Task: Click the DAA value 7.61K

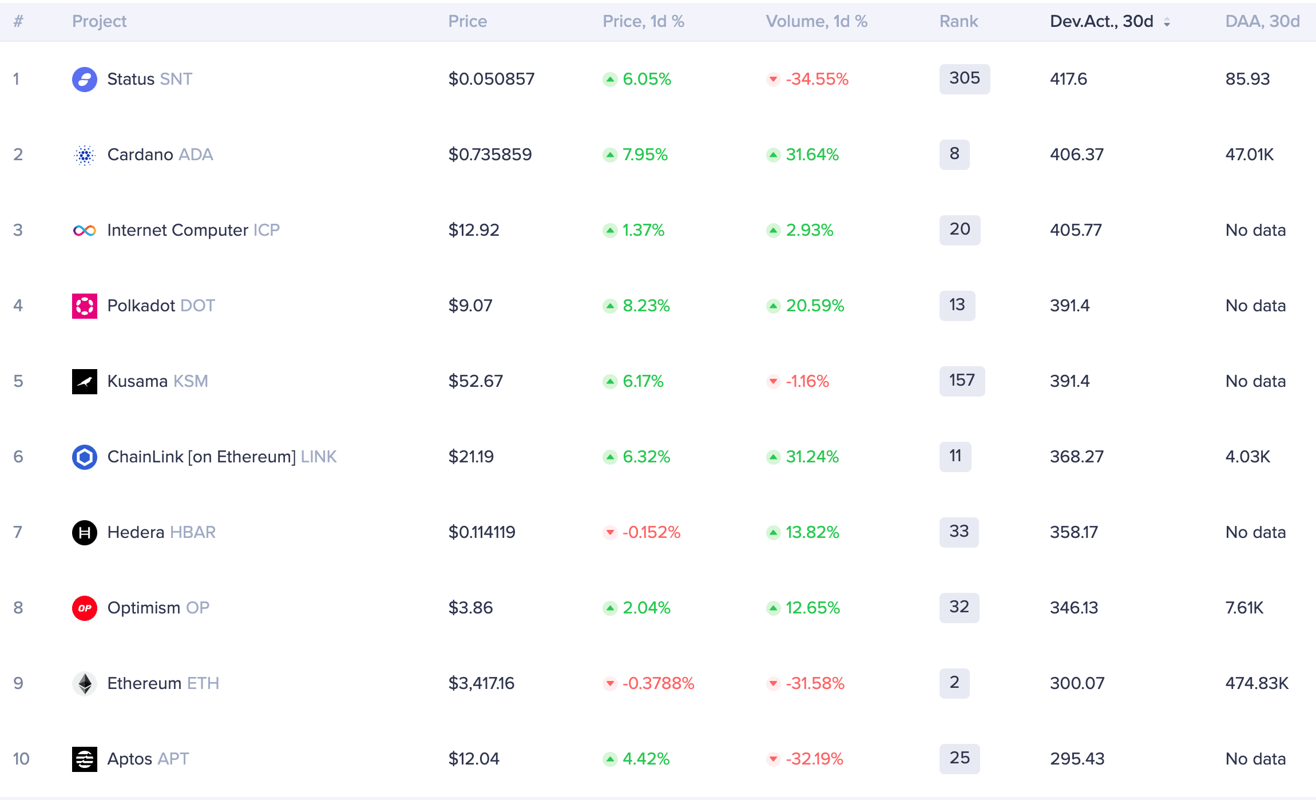Action: pos(1244,608)
